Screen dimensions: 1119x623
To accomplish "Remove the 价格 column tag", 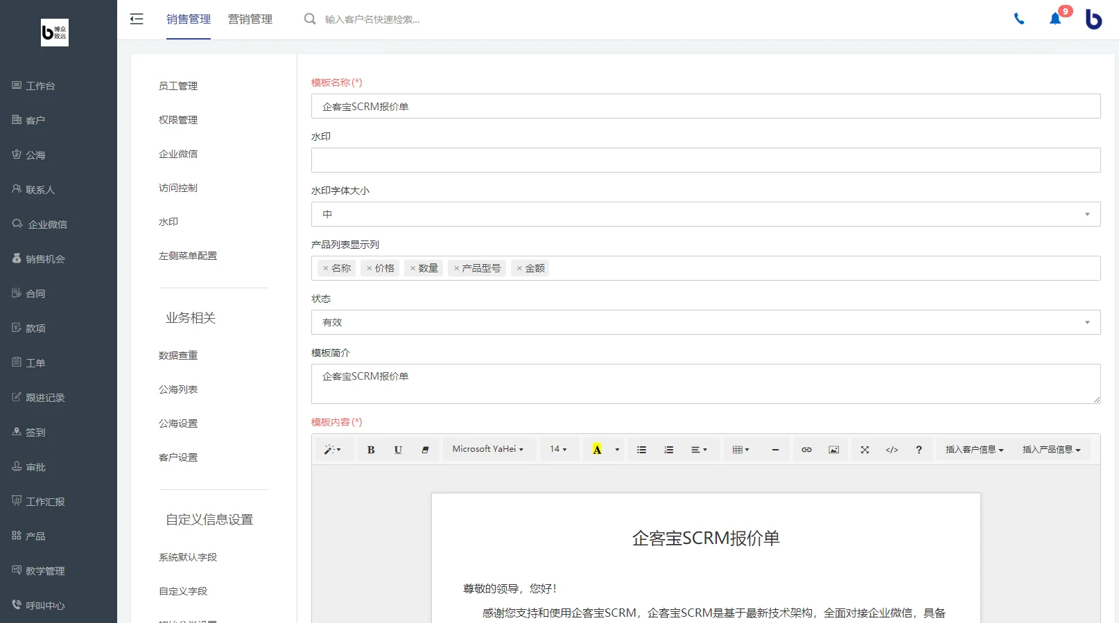I will click(369, 268).
